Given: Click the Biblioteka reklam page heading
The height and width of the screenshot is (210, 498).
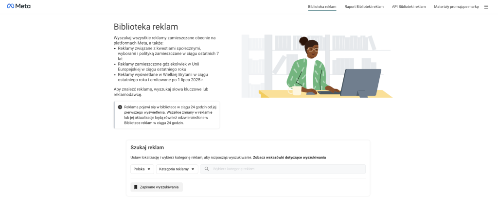Looking at the screenshot, I should click(x=146, y=26).
